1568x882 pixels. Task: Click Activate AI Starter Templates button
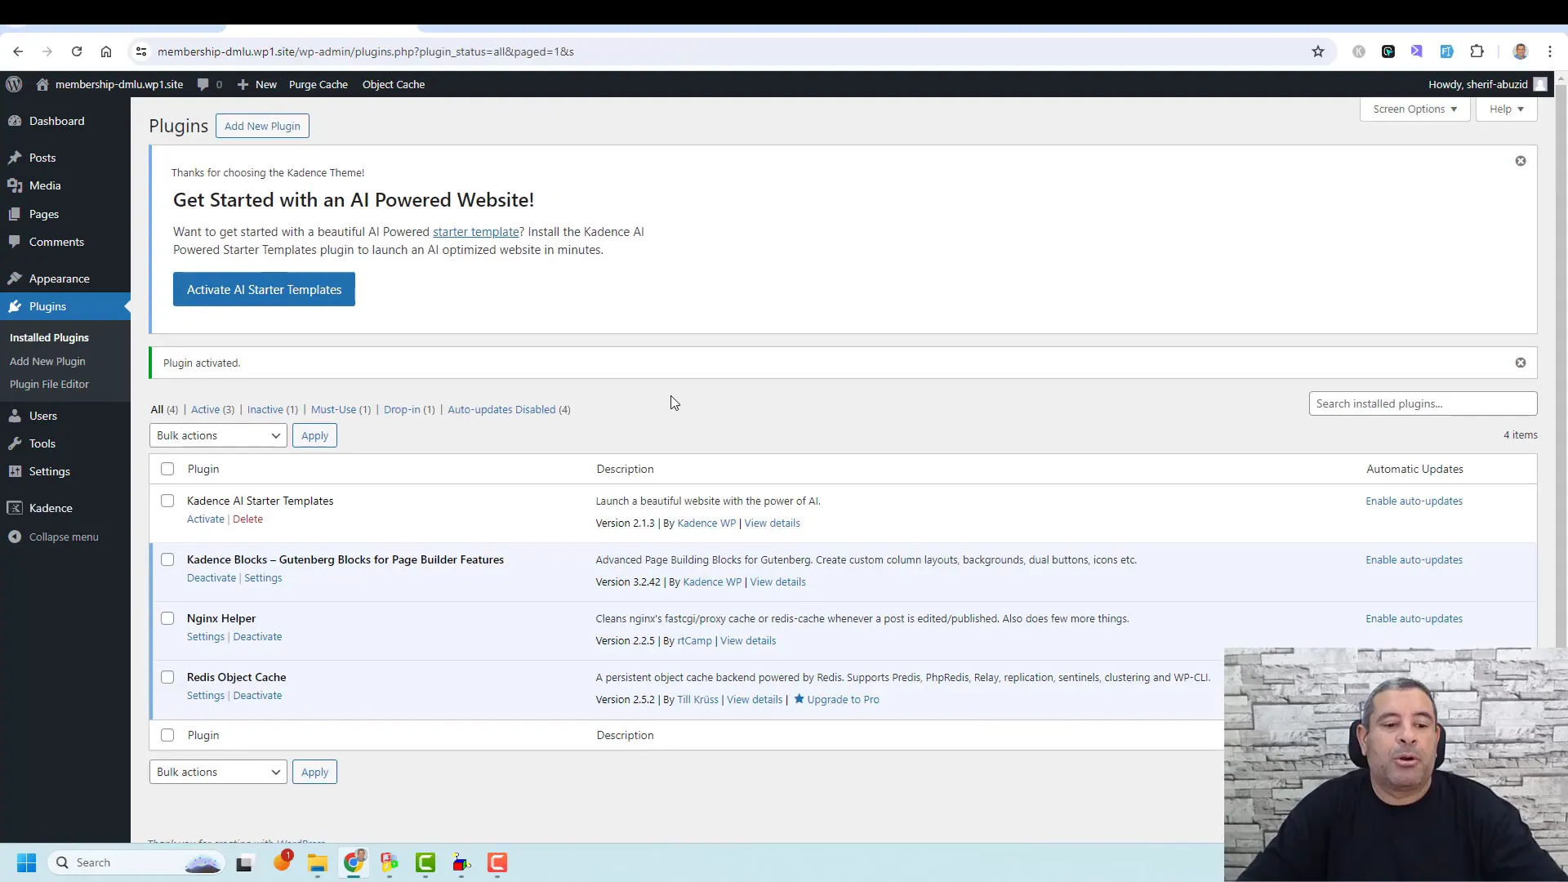pos(264,289)
